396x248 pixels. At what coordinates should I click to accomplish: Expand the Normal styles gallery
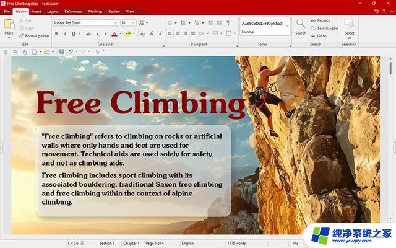pyautogui.click(x=287, y=26)
